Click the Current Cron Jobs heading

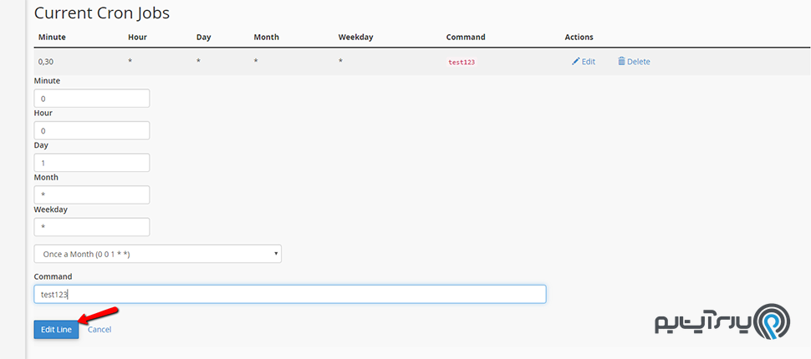(x=101, y=13)
